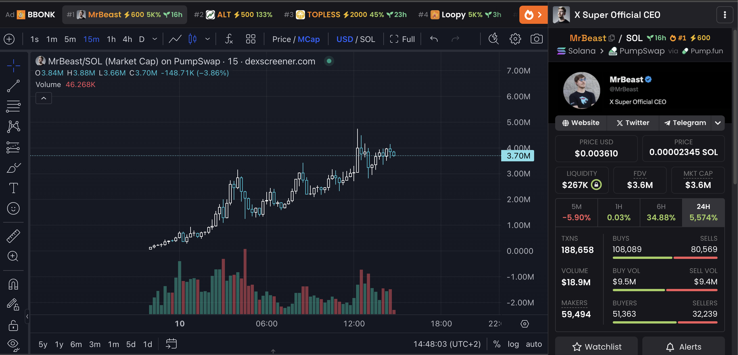
Task: Take a chart snapshot with camera icon
Action: (536, 39)
